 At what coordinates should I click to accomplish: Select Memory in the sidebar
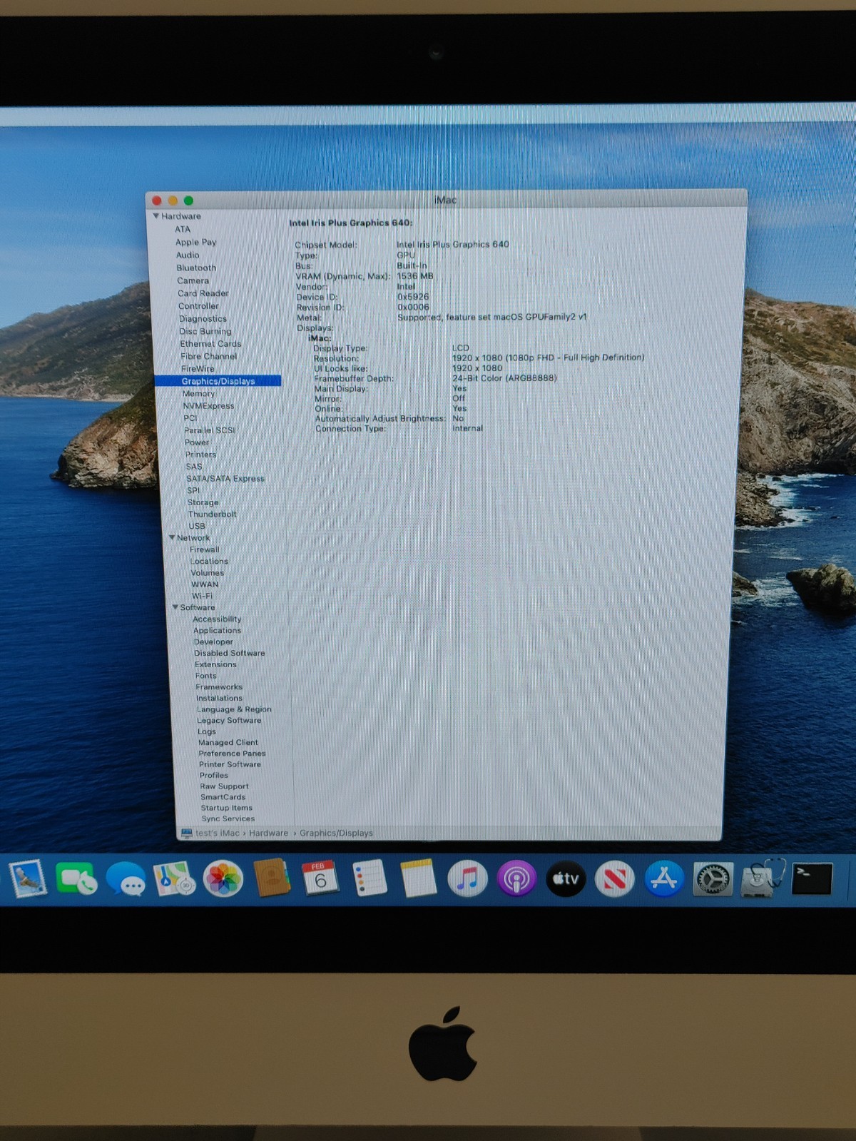[x=198, y=394]
